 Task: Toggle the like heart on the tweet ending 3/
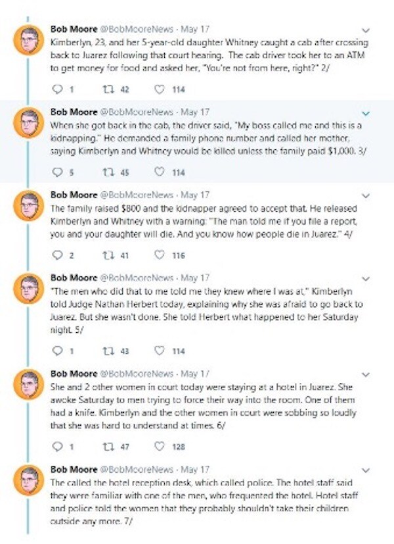coord(158,173)
